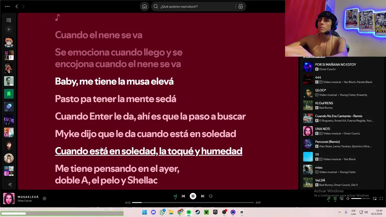Toggle shuffle mode
386x217 pixels.
coord(175,196)
